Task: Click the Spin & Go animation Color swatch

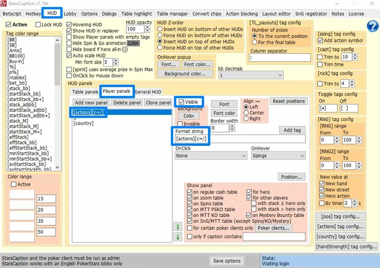Action: [x=133, y=43]
